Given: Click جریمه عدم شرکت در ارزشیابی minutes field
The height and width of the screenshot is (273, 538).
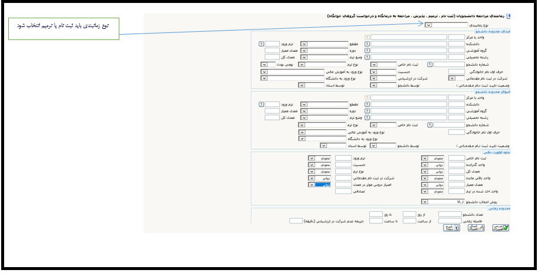Looking at the screenshot, I should tap(296, 221).
